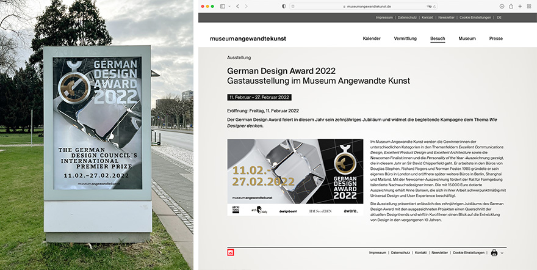The image size is (537, 270).
Task: Open the privacy shield report icon
Action: (x=284, y=7)
